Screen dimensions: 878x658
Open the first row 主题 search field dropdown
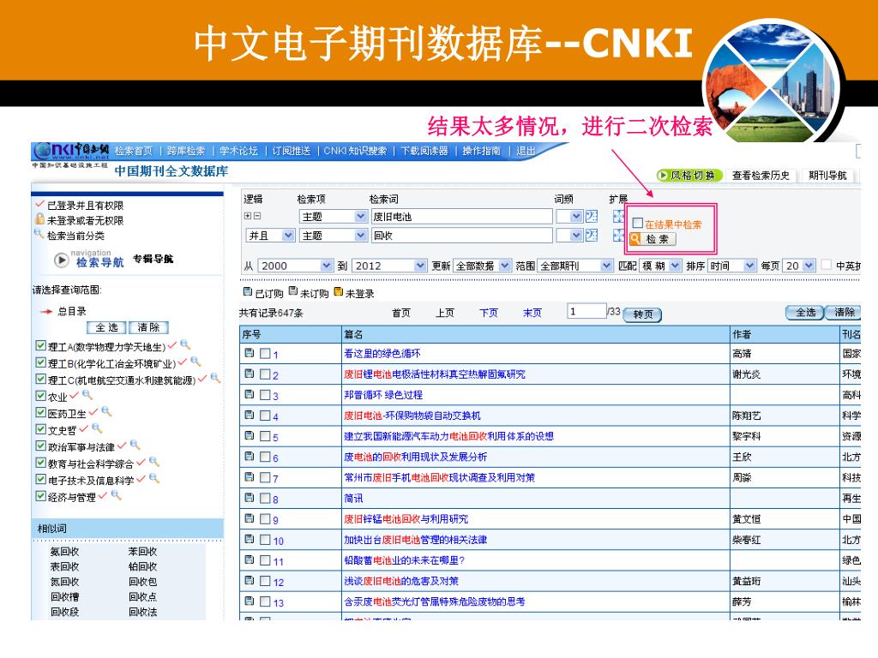(x=334, y=217)
